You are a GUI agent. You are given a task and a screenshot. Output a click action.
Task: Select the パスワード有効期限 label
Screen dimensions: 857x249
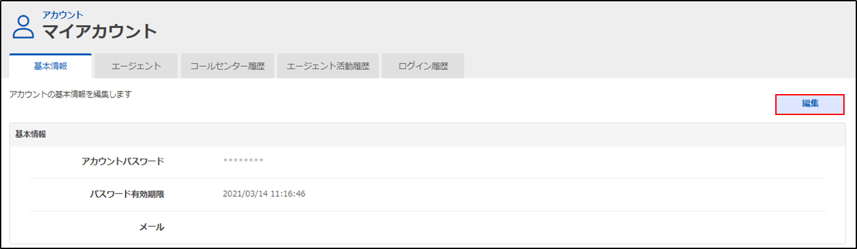[127, 194]
